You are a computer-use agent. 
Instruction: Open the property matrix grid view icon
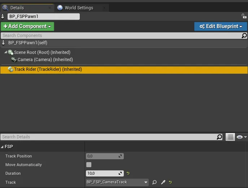(x=230, y=137)
